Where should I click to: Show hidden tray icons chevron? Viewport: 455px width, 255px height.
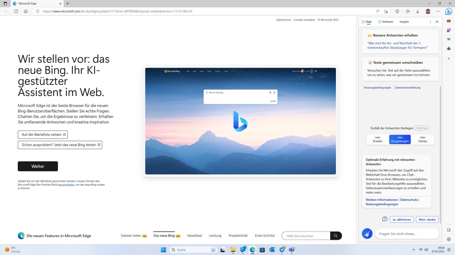(x=413, y=250)
